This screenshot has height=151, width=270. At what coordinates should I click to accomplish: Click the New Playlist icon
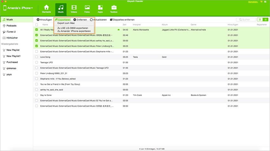[4, 50]
